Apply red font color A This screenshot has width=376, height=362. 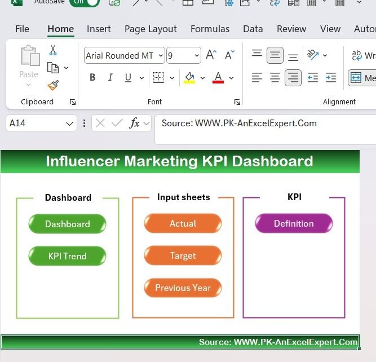point(218,77)
